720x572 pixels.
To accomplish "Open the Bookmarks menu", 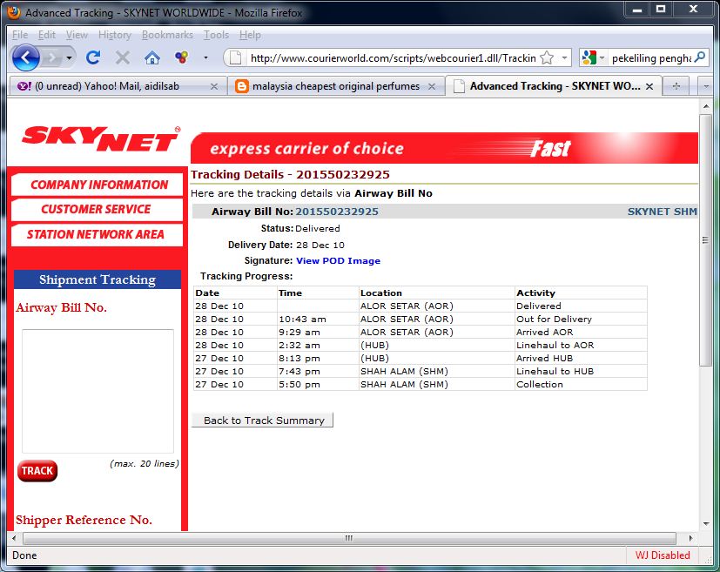I will click(167, 35).
